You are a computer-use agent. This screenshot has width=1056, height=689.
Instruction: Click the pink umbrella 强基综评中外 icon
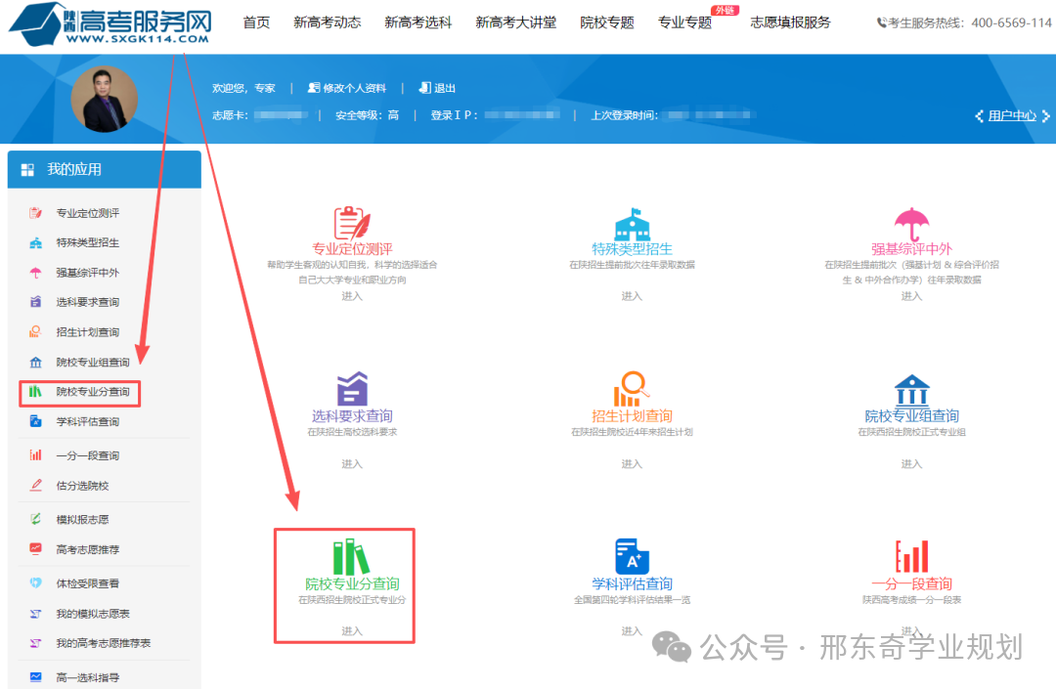tap(911, 223)
